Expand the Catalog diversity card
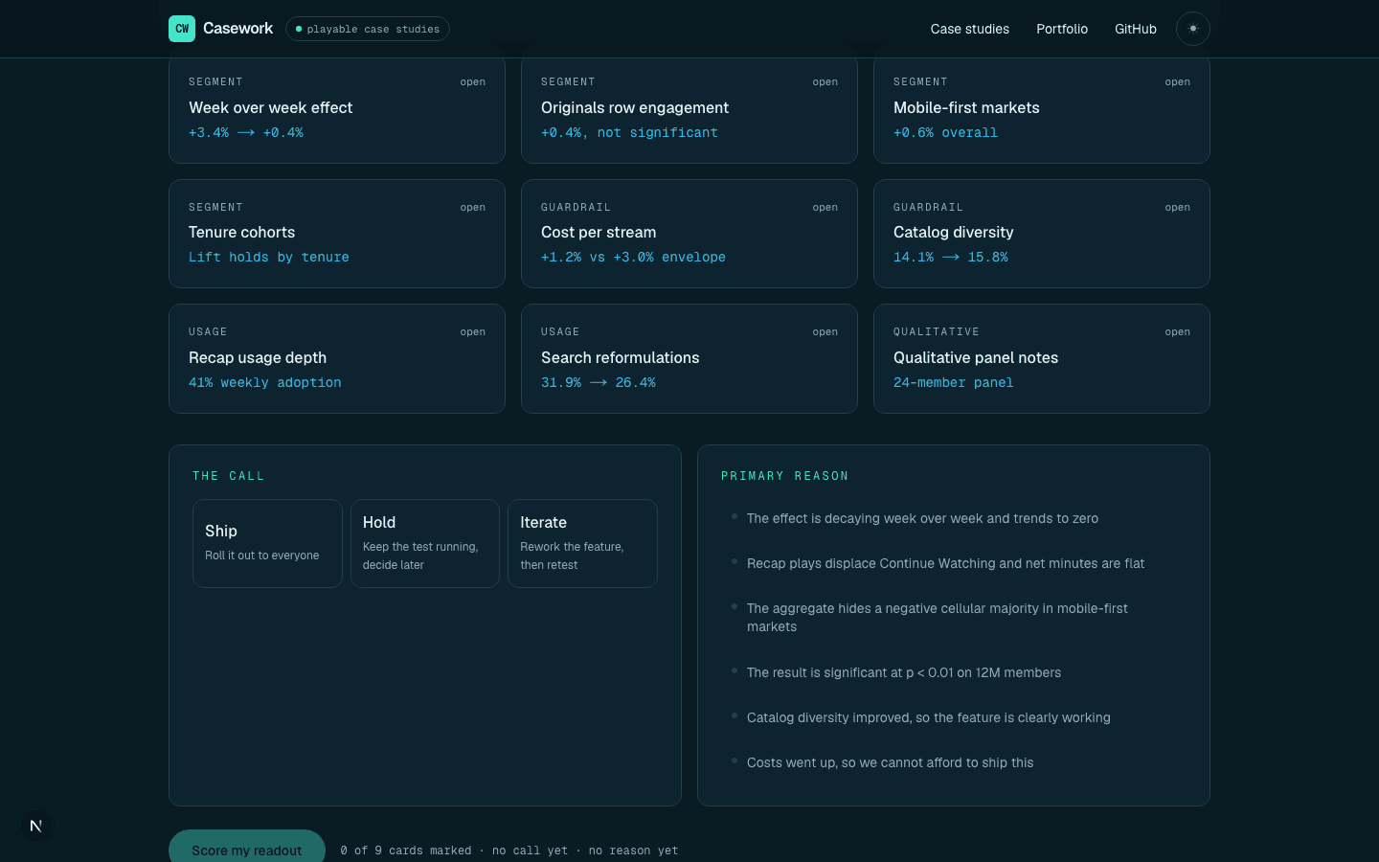Screen dimensions: 1379x862 tap(1042, 234)
